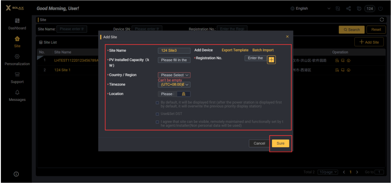Open Personalization in the sidebar

[x=17, y=60]
